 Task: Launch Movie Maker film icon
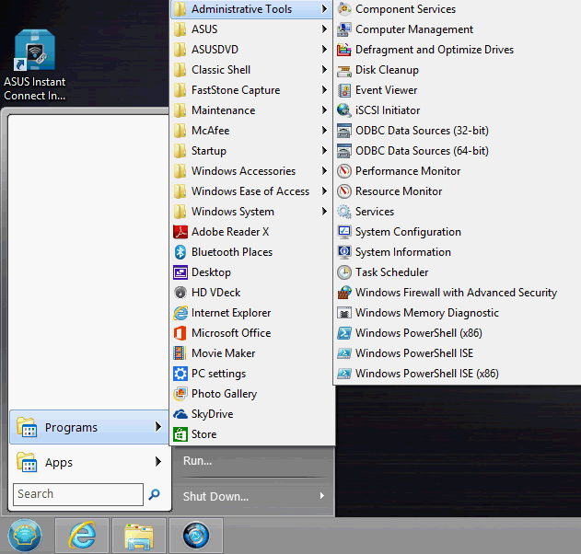point(180,353)
